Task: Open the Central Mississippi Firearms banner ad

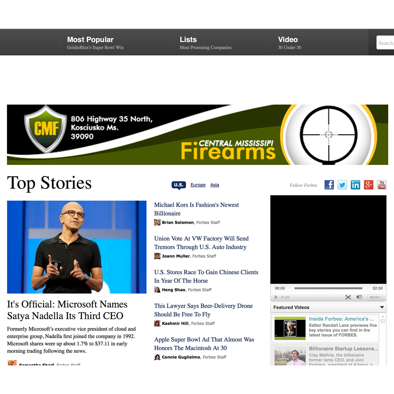Action: pos(198,135)
